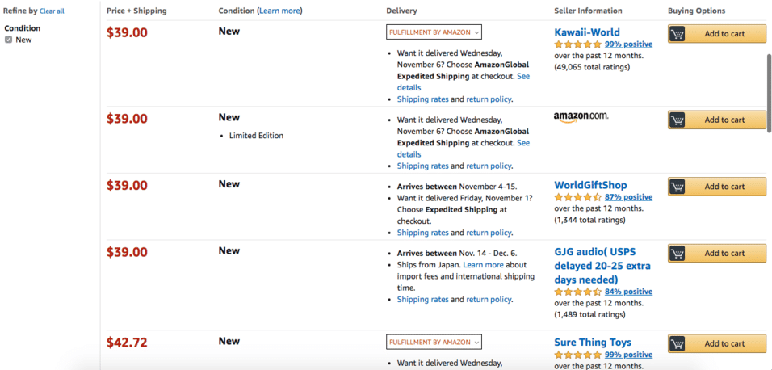Click cart icon beside Sure Thing Toys offer
This screenshot has width=772, height=370.
(678, 343)
